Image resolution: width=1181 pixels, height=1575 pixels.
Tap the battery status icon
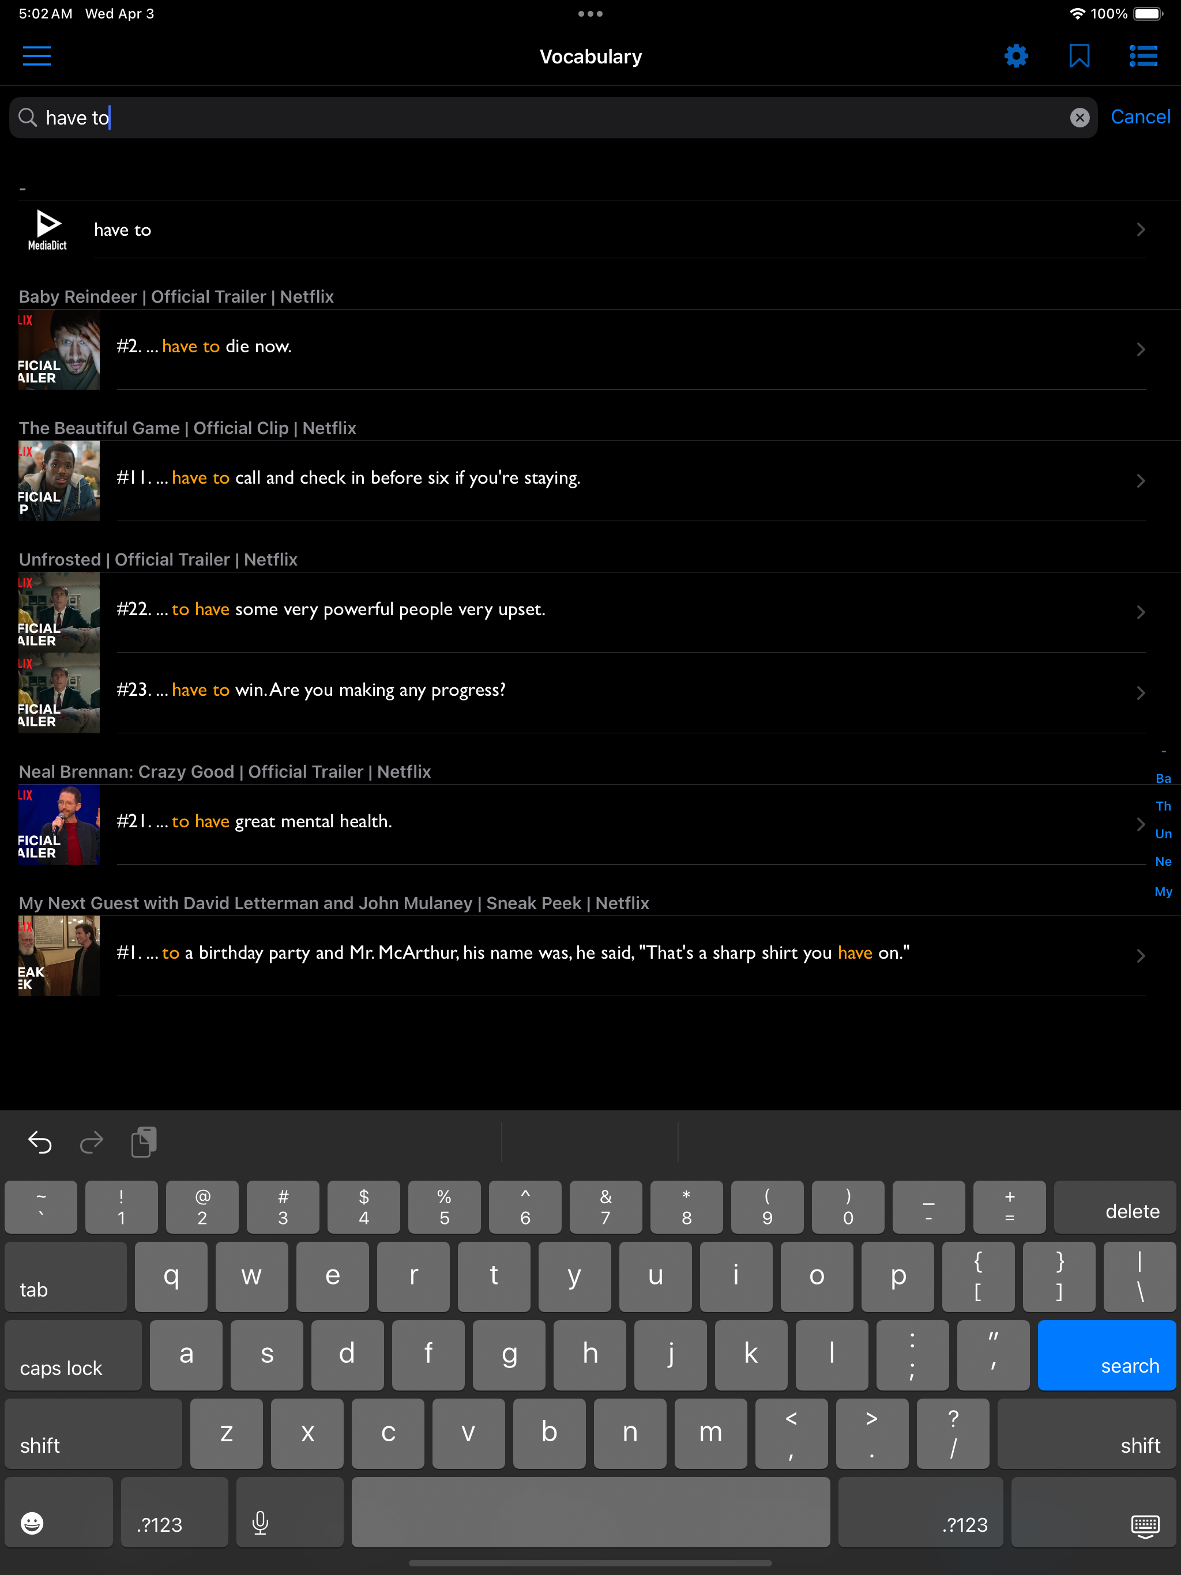1148,13
